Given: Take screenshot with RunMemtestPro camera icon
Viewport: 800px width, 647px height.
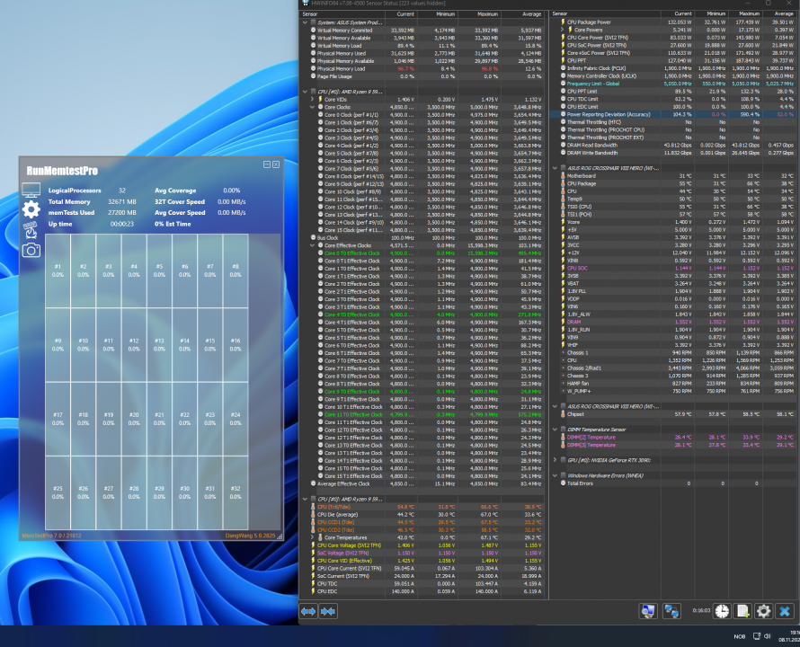Looking at the screenshot, I should (31, 251).
